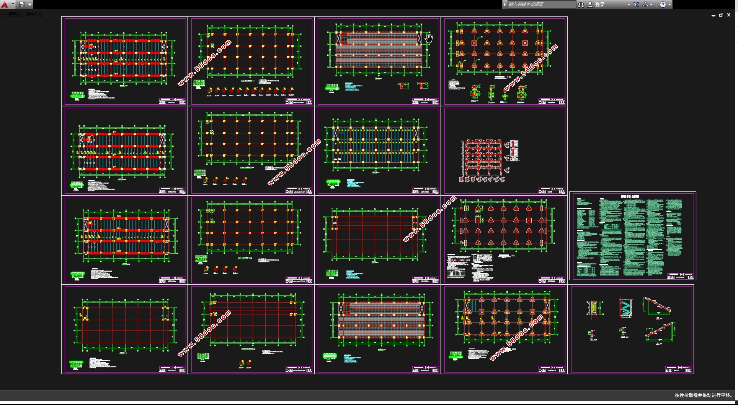This screenshot has width=738, height=405.
Task: Open Autodesk Exchange via the X icon
Action: point(636,5)
